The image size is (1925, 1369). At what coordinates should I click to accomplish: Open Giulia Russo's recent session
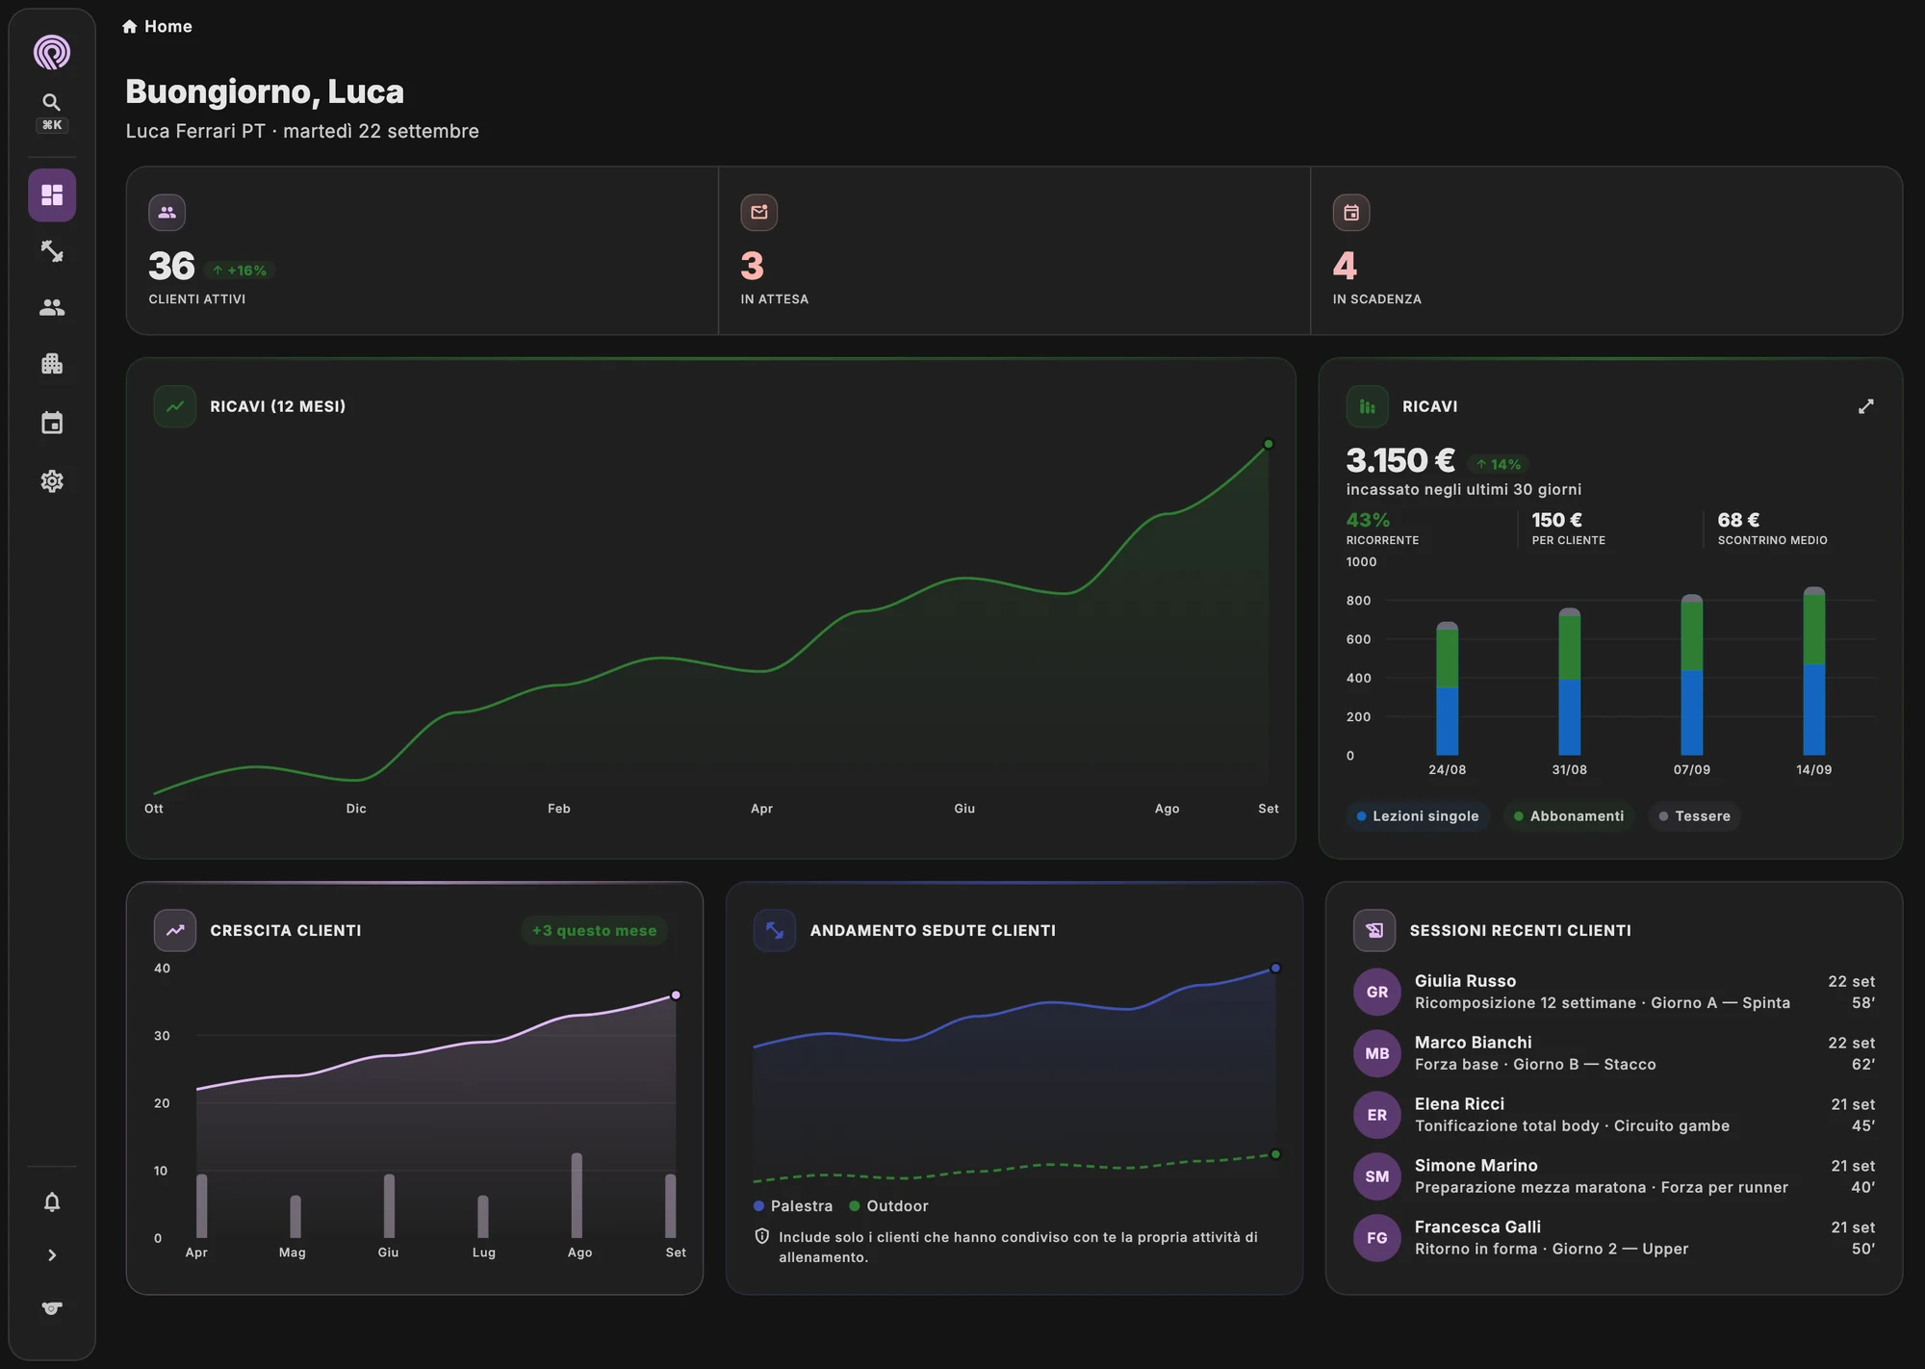pyautogui.click(x=1614, y=992)
